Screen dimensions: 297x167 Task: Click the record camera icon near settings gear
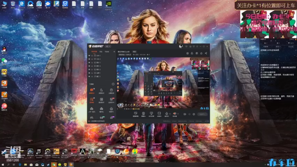pyautogui.click(x=185, y=114)
